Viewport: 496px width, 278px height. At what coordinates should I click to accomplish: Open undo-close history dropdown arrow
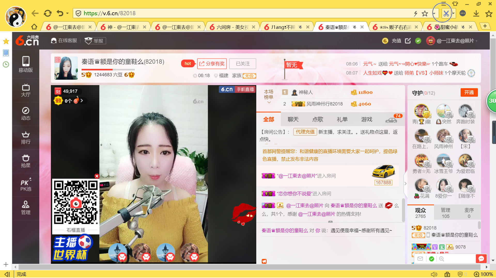coord(67,13)
